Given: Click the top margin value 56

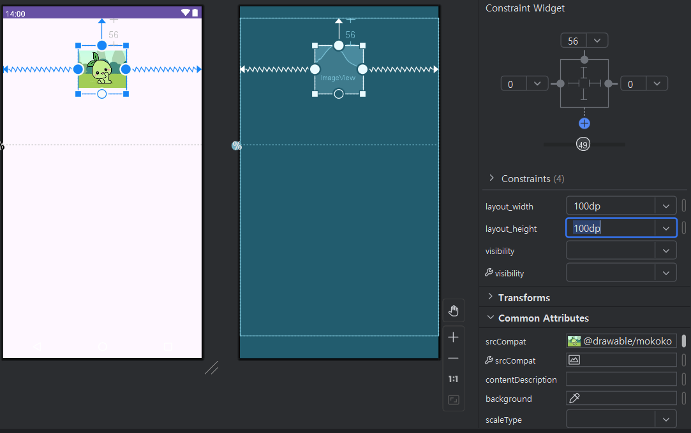Looking at the screenshot, I should [574, 41].
